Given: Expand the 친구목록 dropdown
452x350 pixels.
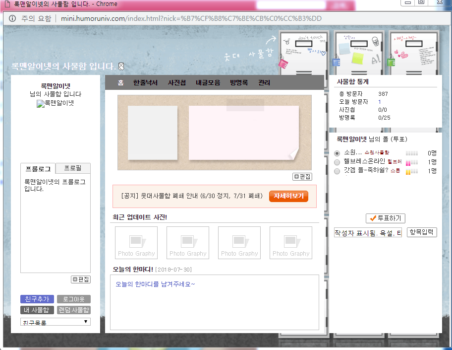Looking at the screenshot, I should click(56, 322).
